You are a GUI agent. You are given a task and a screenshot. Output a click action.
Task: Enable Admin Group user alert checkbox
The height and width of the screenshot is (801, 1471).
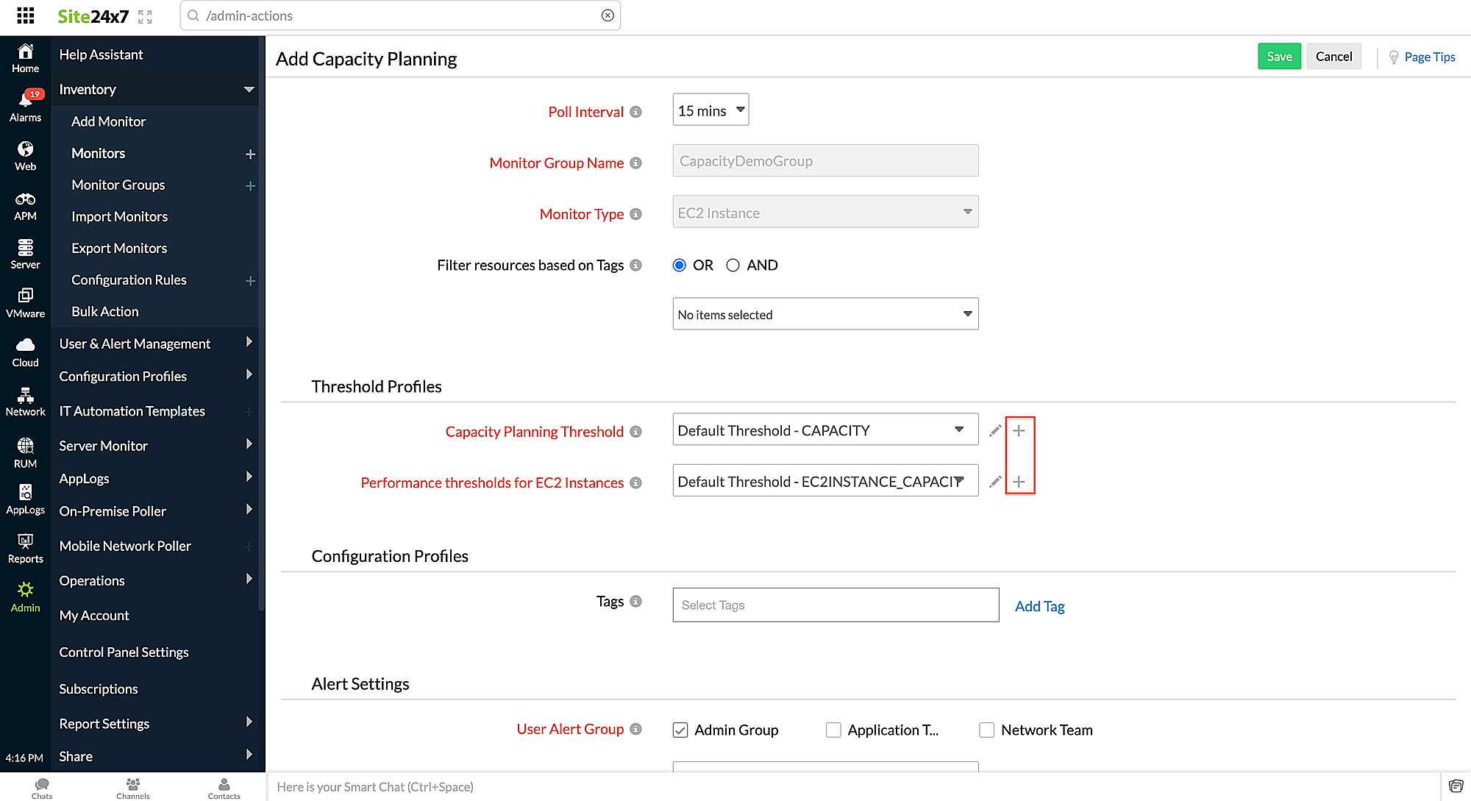coord(683,730)
